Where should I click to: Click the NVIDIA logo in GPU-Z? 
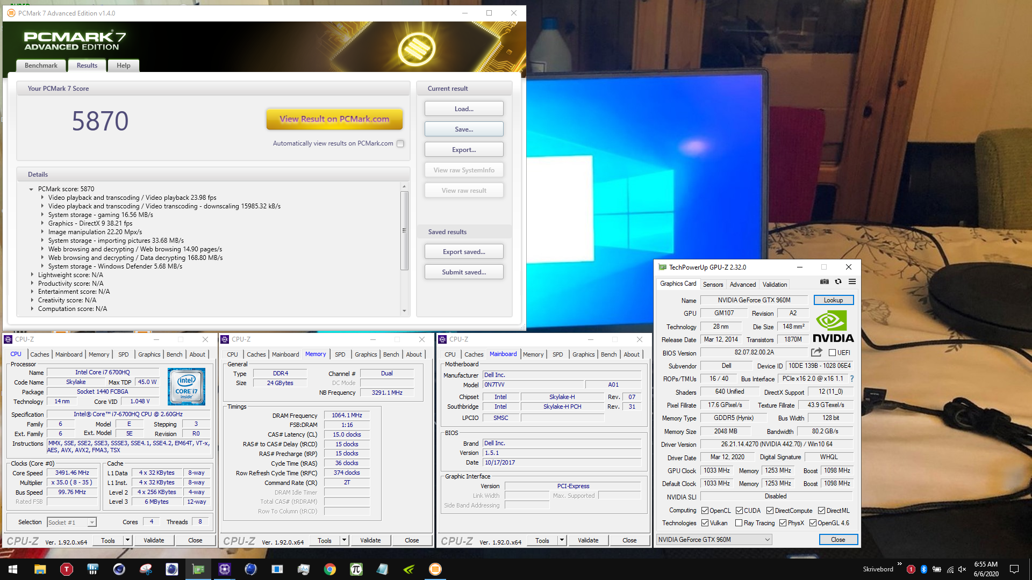pos(833,327)
